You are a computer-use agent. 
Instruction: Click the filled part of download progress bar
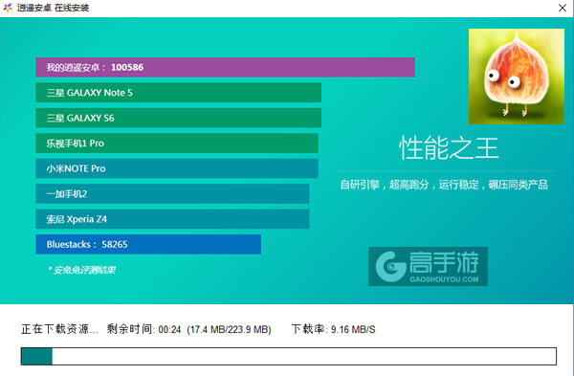coord(36,356)
